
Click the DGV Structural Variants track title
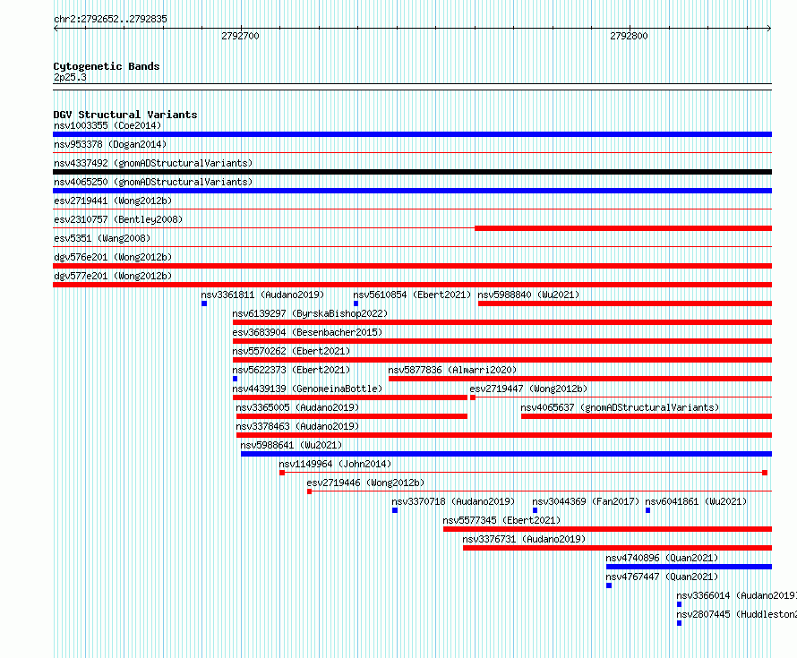point(125,115)
